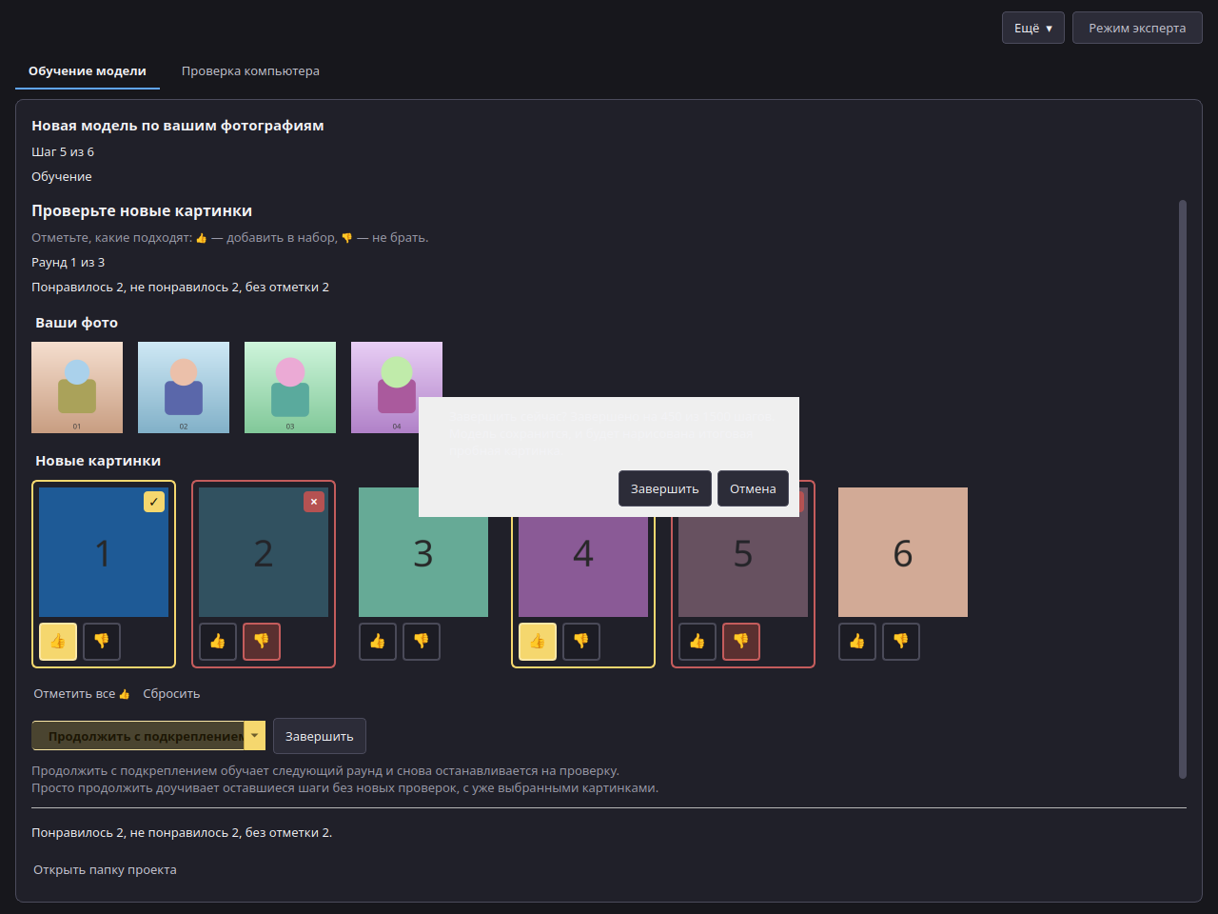Give picture 3 a thumbs up

click(x=378, y=642)
